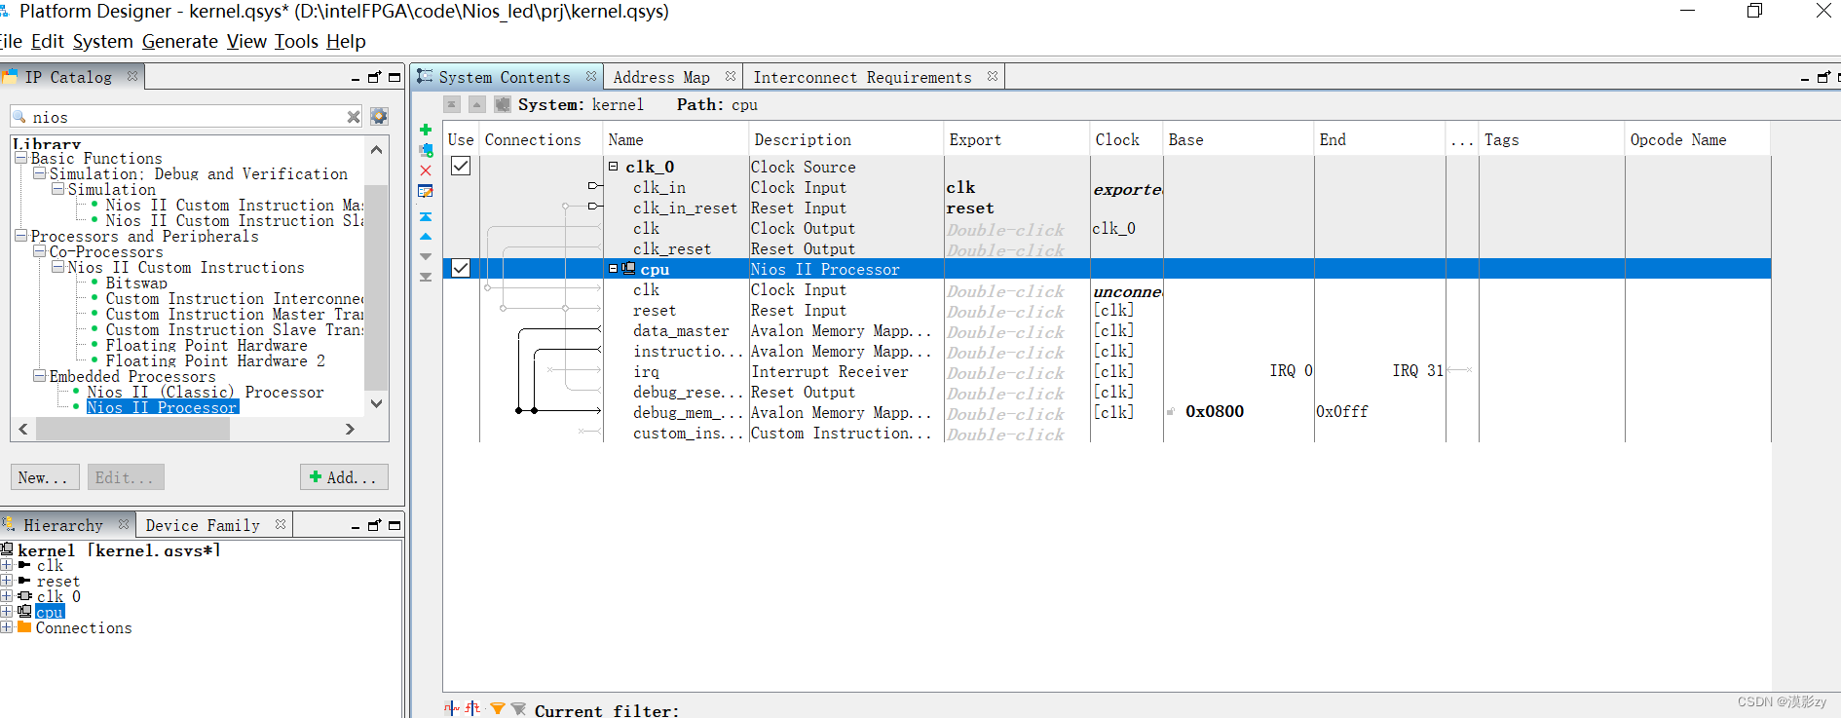Switch to the Device Family tab

coord(203,525)
